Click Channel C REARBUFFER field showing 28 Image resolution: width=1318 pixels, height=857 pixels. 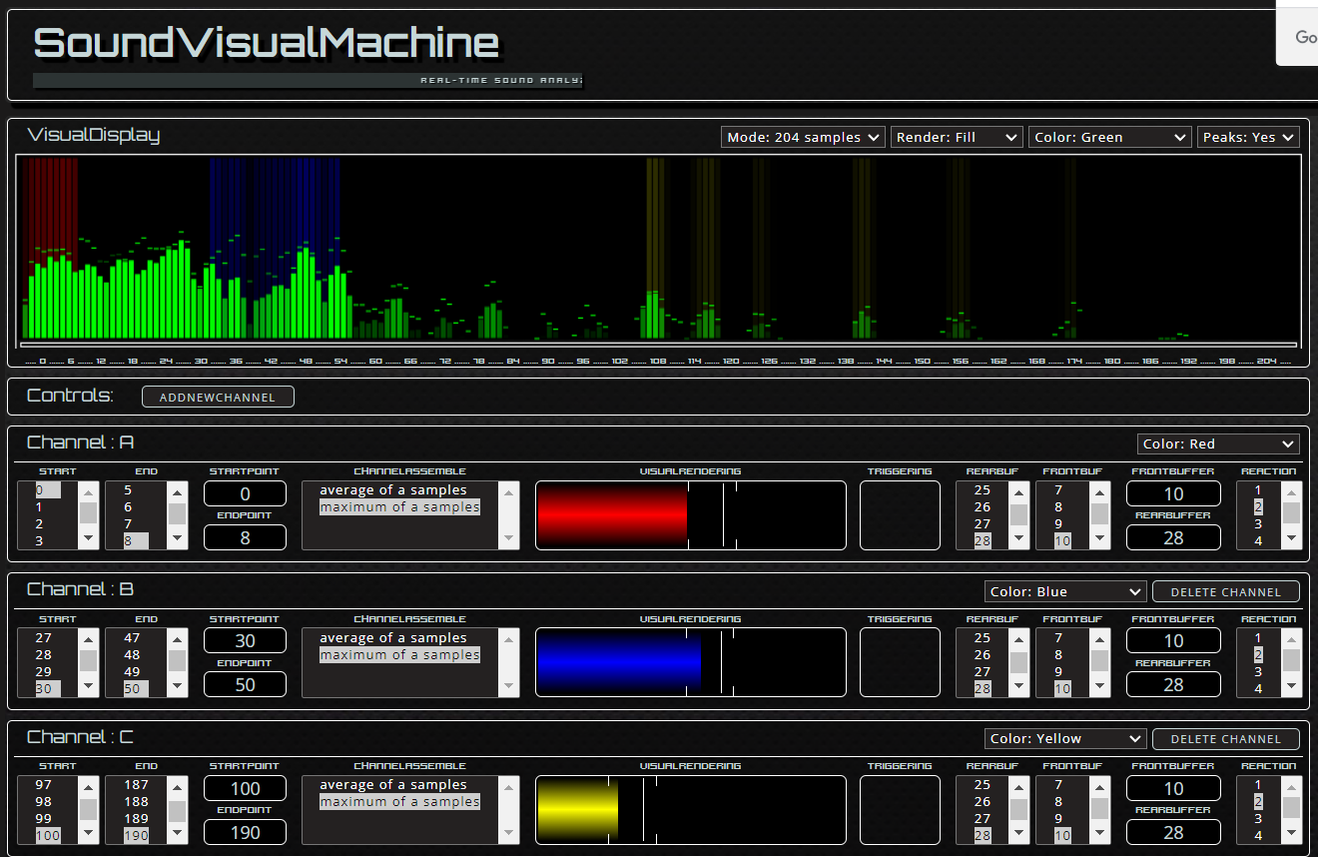[x=1174, y=832]
